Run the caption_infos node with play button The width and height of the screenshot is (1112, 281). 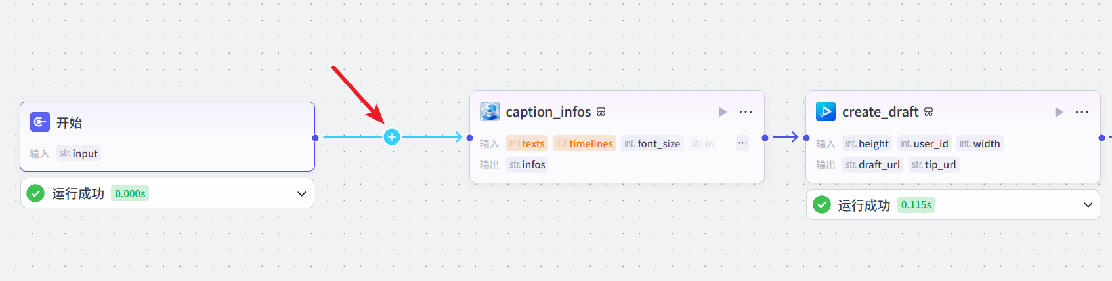[x=723, y=112]
